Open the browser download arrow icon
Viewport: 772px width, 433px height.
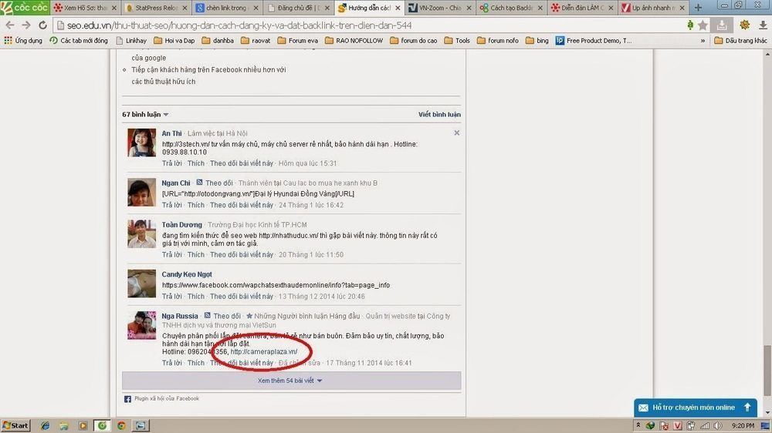(x=763, y=25)
